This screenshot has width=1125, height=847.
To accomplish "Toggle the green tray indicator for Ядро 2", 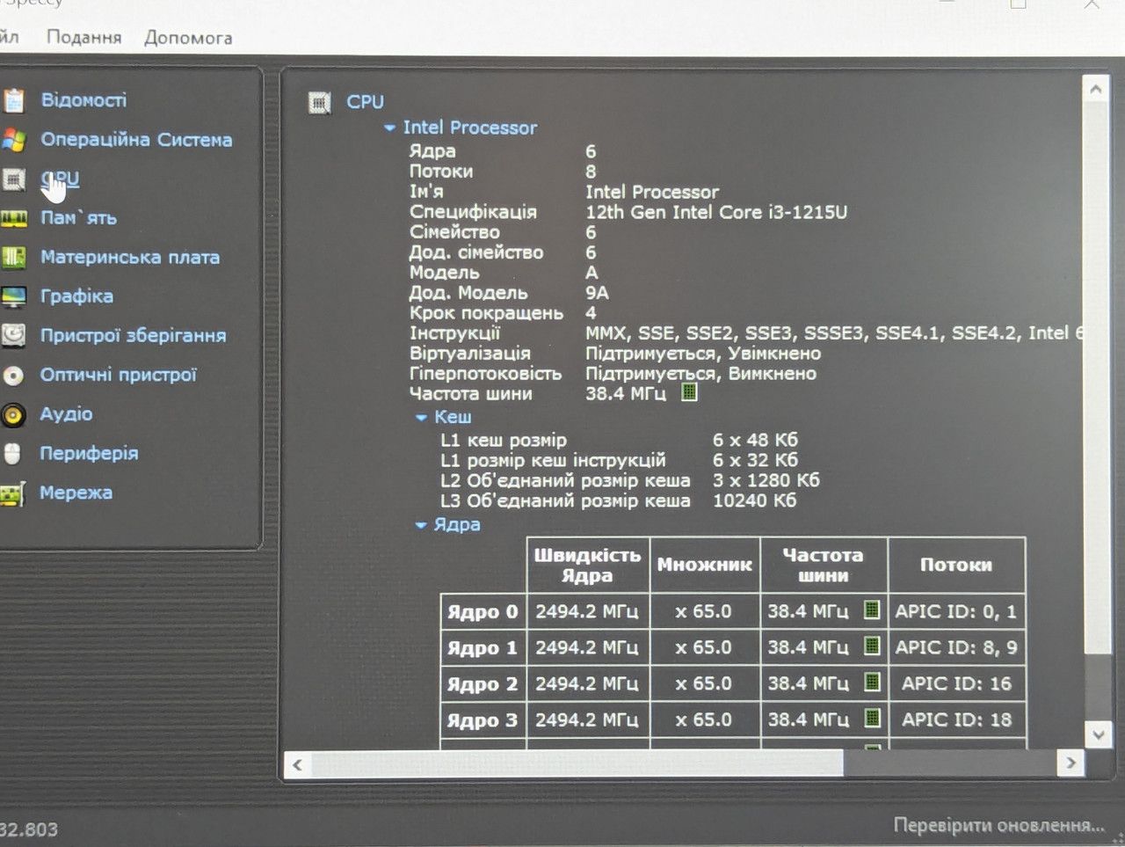I will pos(871,682).
